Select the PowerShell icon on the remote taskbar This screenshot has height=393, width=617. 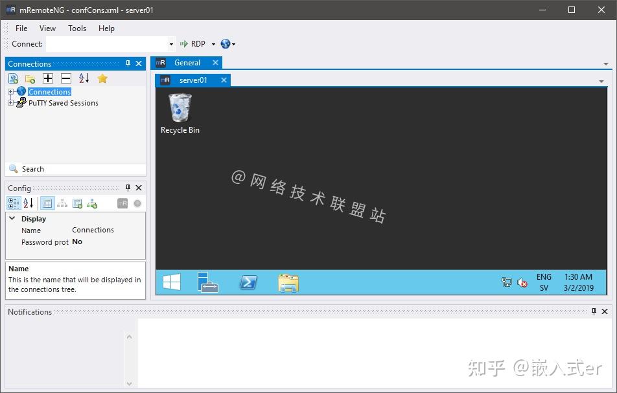(248, 282)
